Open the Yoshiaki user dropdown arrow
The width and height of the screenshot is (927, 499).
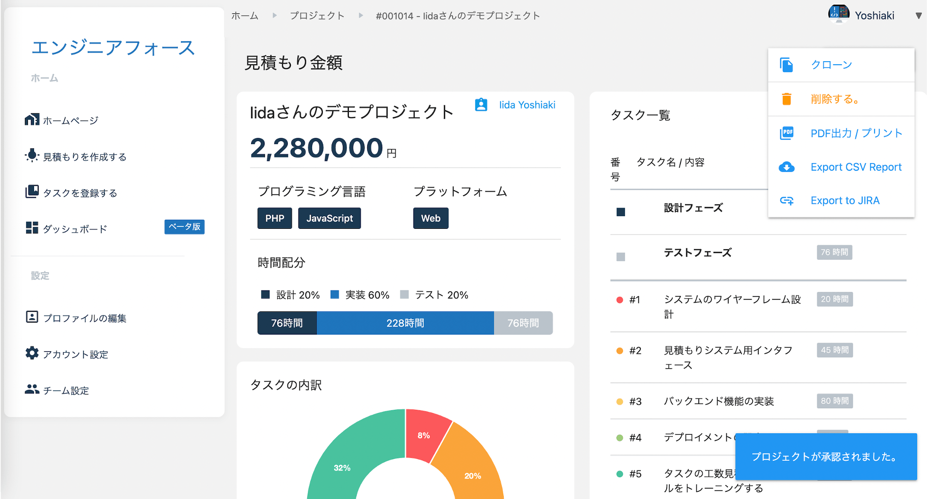tap(918, 16)
